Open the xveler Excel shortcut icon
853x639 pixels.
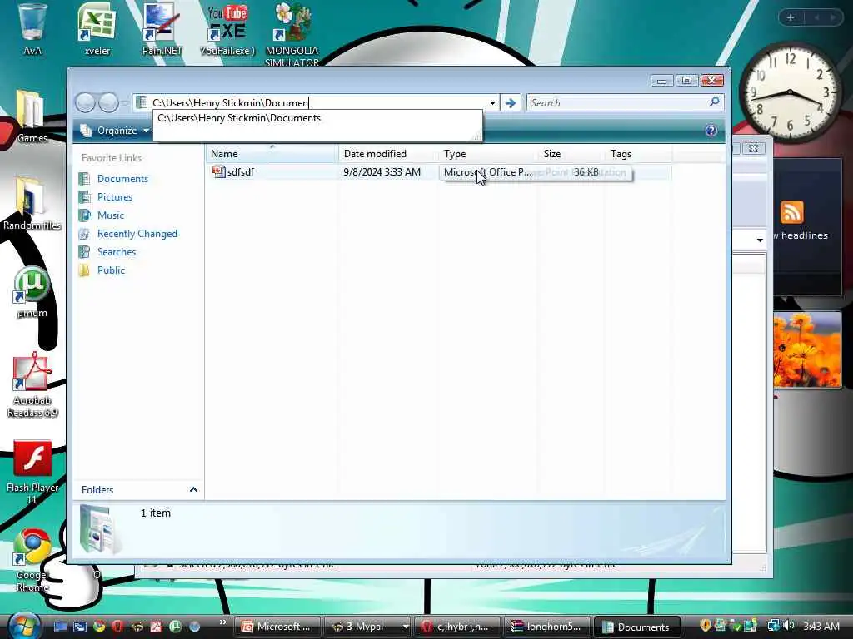[97, 28]
